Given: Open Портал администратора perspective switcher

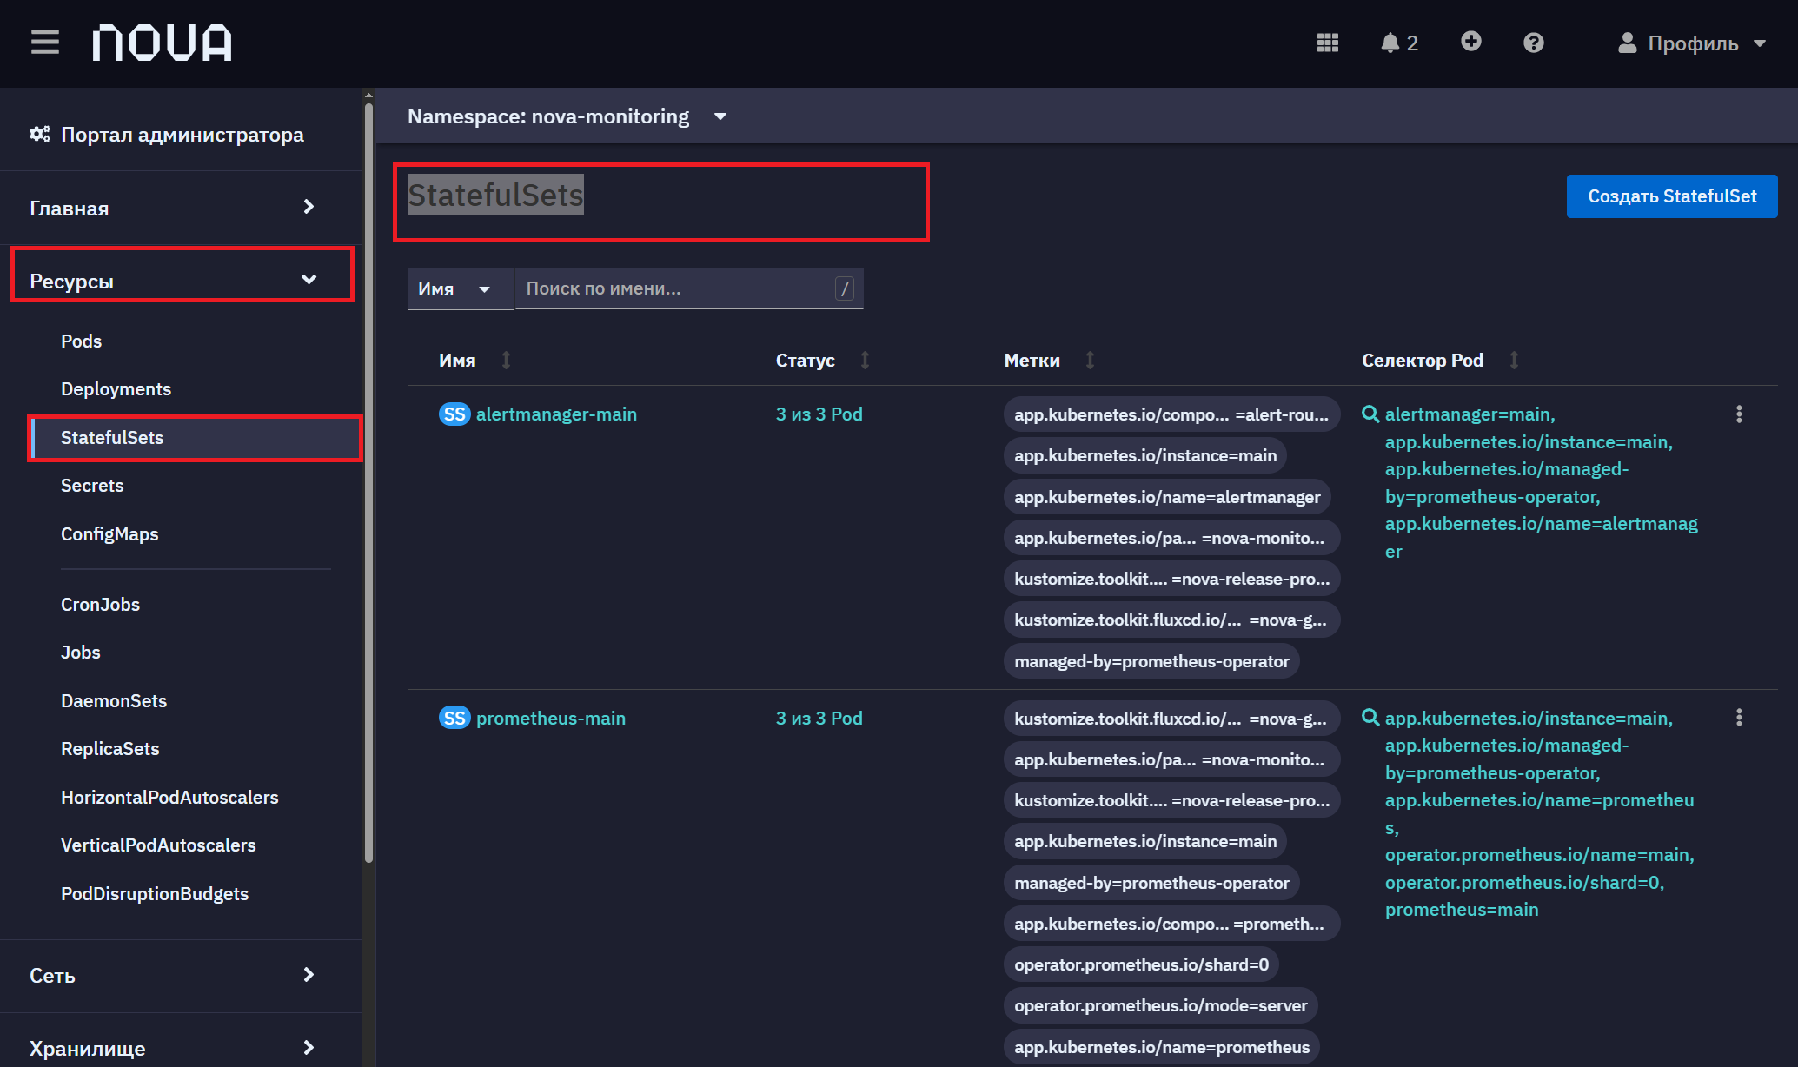Looking at the screenshot, I should [181, 135].
